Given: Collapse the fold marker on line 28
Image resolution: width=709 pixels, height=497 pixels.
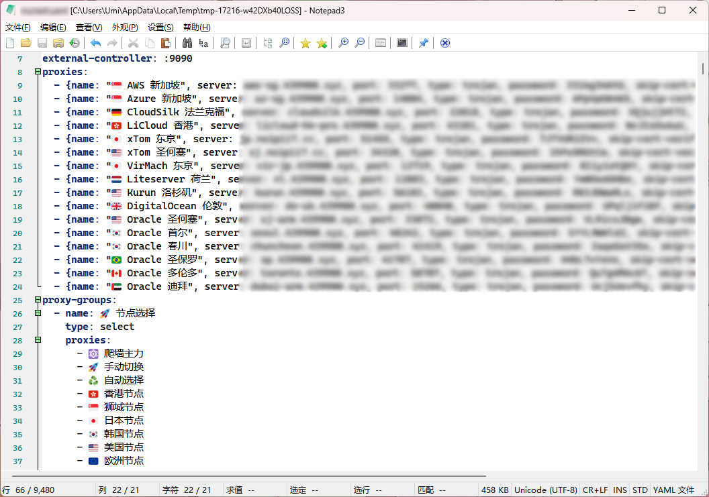Looking at the screenshot, I should (38, 340).
